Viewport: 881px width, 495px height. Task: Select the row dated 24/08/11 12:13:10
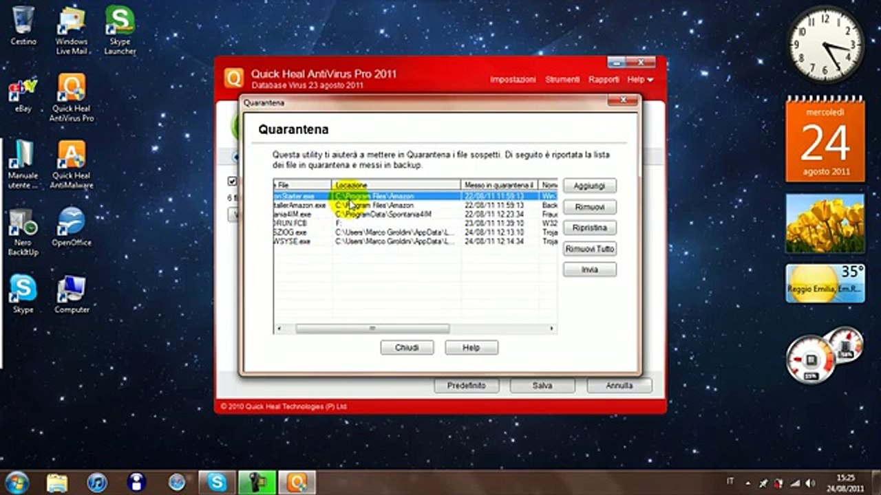(415, 232)
